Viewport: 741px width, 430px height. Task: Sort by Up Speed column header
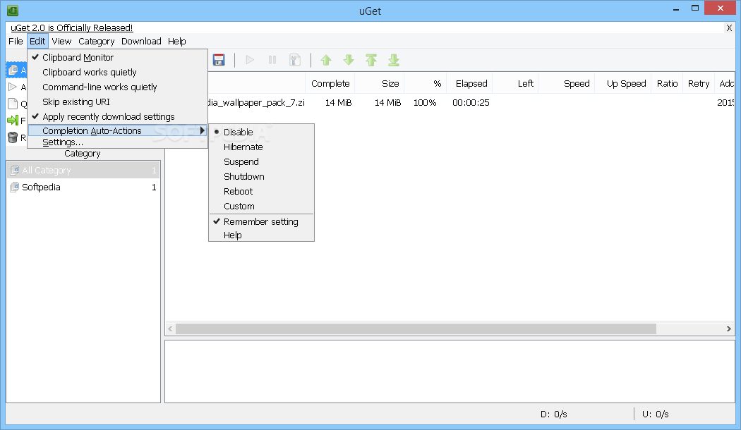623,84
